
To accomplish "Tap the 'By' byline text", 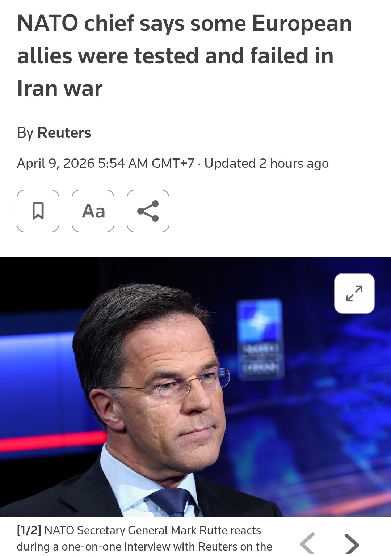I will 25,133.
